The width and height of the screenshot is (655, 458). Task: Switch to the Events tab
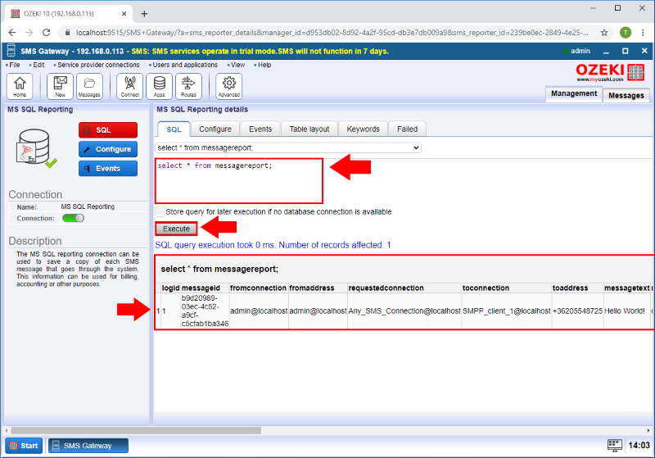[x=260, y=129]
